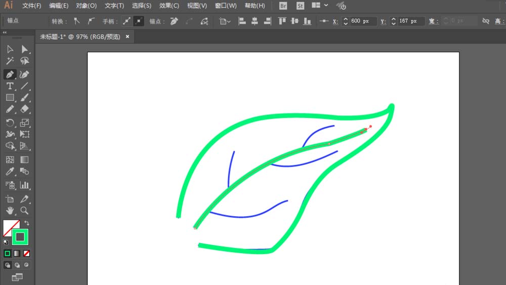Switch to the 未标题-1* document tab

pyautogui.click(x=80, y=37)
